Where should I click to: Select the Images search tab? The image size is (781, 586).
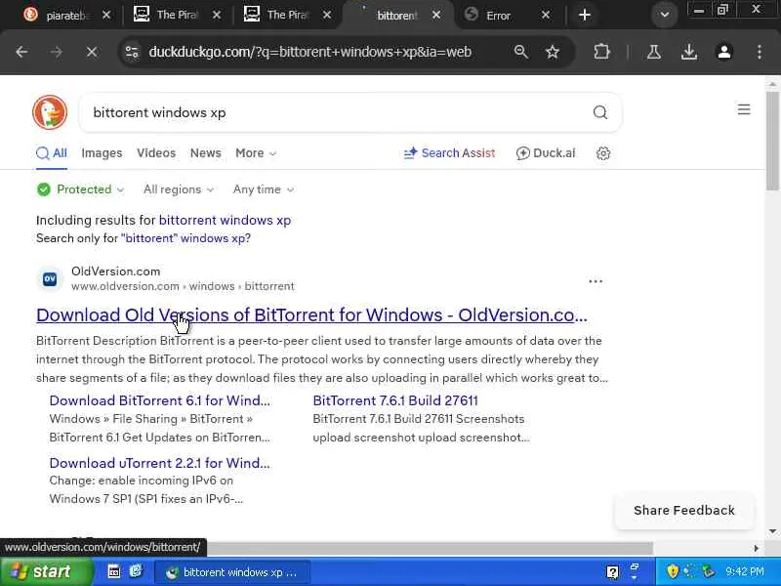(102, 153)
